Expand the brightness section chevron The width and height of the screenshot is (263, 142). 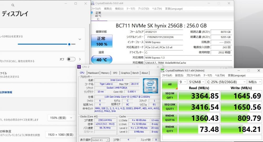tap(80, 39)
